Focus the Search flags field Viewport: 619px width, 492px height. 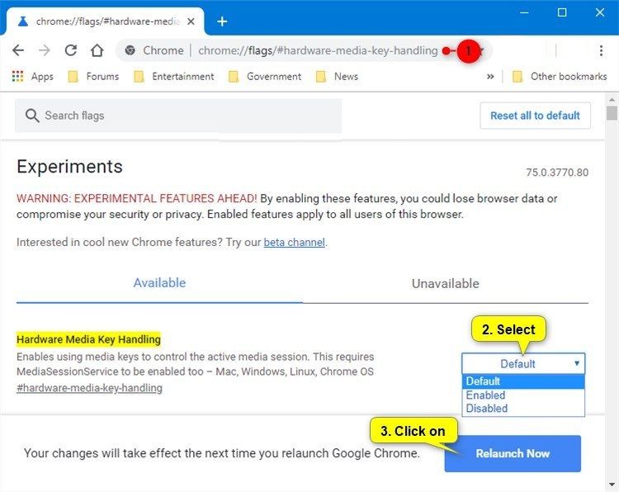point(178,116)
